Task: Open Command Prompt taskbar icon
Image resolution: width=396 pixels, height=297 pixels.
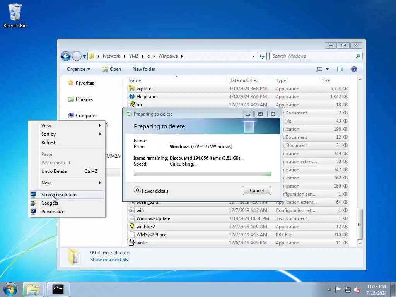Action: coord(58,289)
